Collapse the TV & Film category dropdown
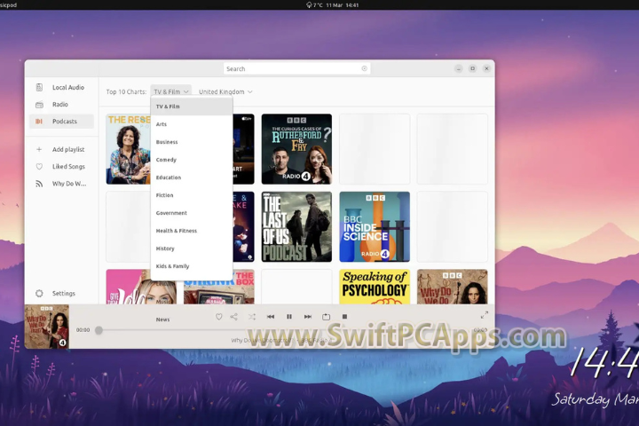The width and height of the screenshot is (639, 426). point(170,91)
